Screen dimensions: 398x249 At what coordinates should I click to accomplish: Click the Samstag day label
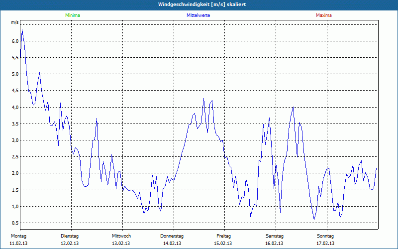coord(275,236)
